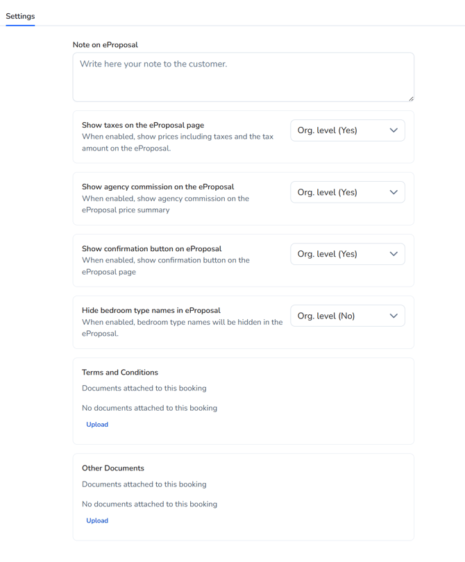Expand the Hide bedroom type names dropdown
The image size is (465, 562).
[347, 316]
